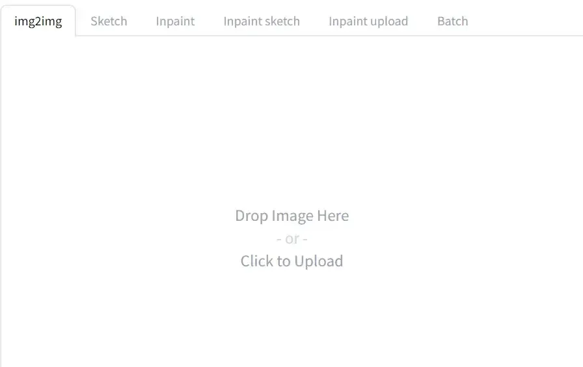Open the Batch tab
This screenshot has width=583, height=367.
coord(452,21)
